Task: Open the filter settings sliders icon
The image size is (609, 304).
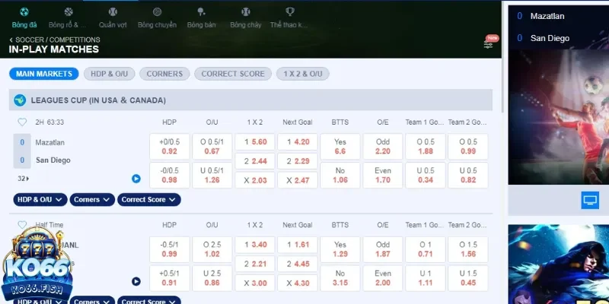Action: pyautogui.click(x=489, y=44)
